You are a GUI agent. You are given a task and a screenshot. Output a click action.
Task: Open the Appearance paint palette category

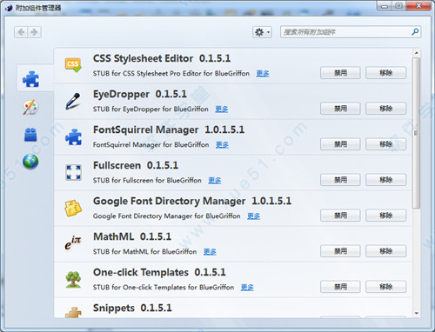(30, 107)
